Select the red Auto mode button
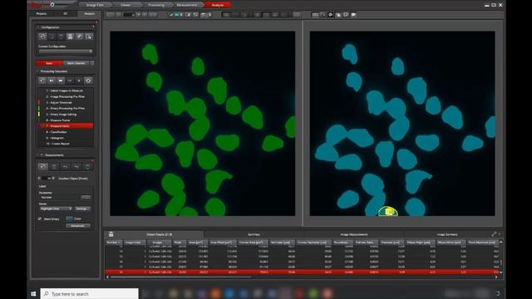Viewport: 532px width, 299px height. click(x=49, y=63)
